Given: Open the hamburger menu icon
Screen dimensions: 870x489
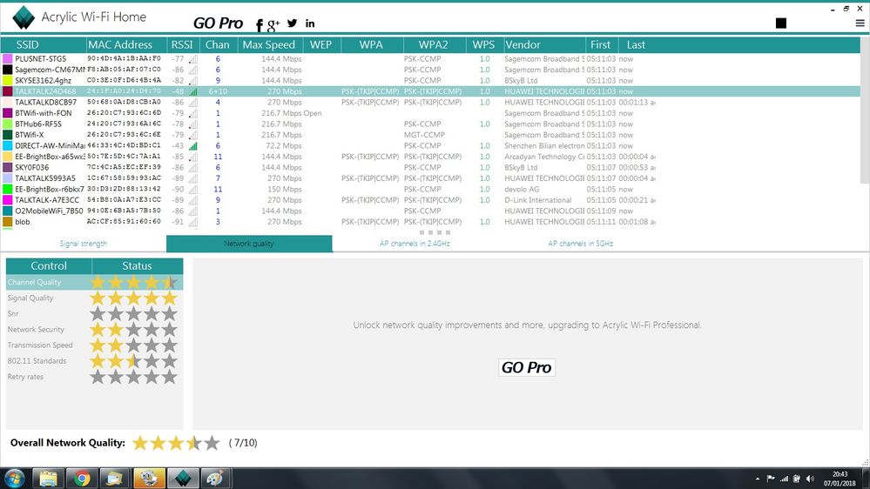Looking at the screenshot, I should click(x=860, y=23).
